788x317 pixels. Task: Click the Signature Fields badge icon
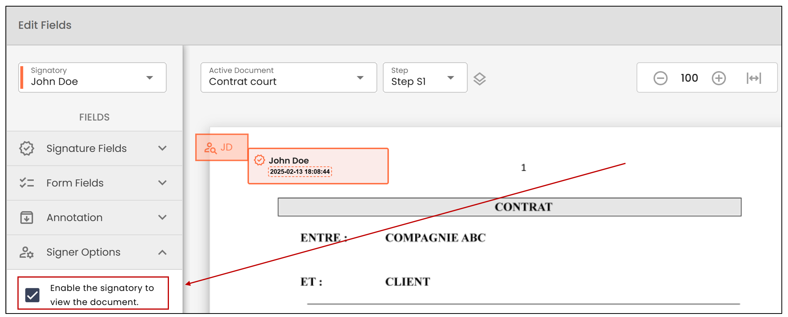(x=27, y=148)
